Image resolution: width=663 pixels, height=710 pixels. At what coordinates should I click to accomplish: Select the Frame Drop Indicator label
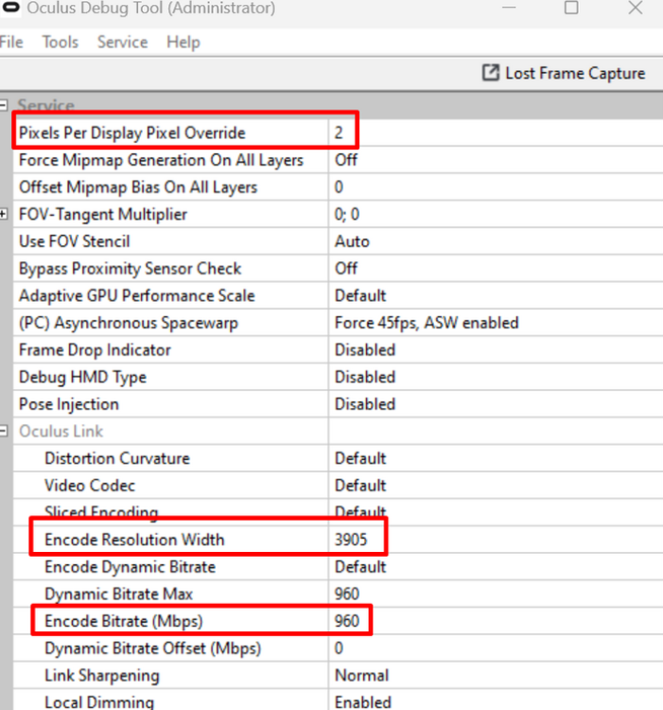[x=95, y=350]
